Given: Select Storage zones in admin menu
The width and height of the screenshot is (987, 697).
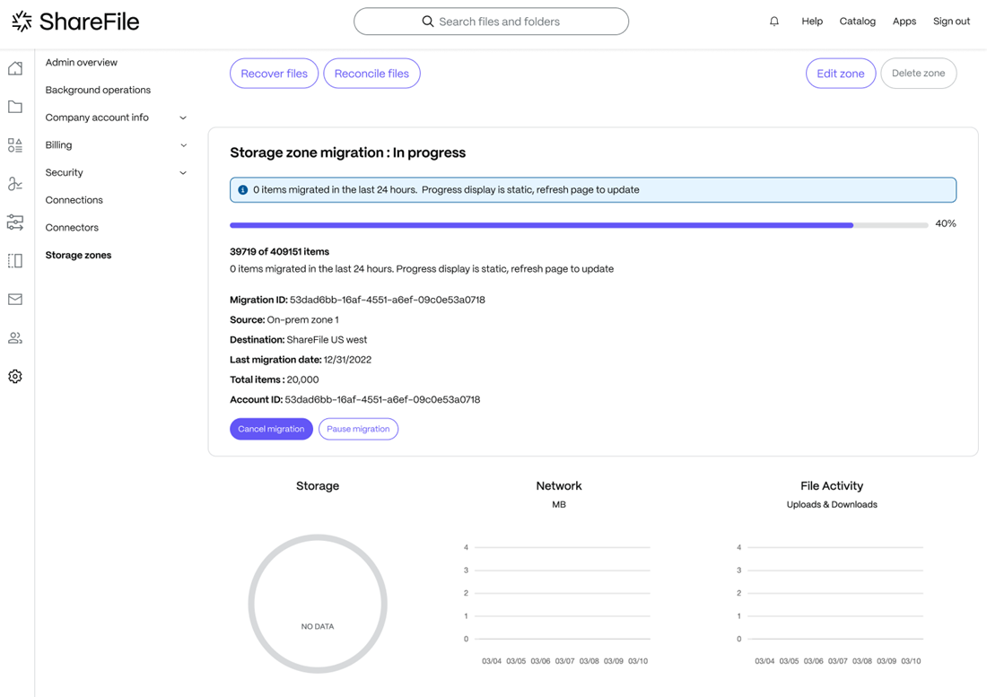Looking at the screenshot, I should [x=78, y=255].
